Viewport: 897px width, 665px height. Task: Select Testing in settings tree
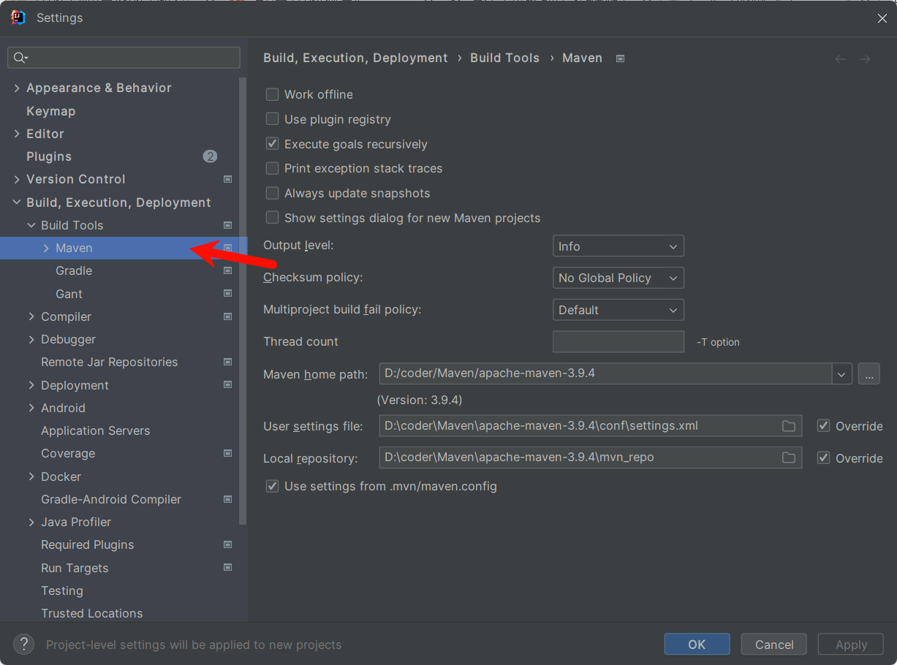pos(61,590)
